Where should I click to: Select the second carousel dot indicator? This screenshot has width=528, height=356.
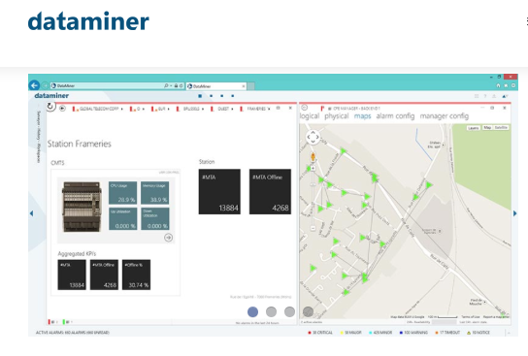tap(271, 312)
